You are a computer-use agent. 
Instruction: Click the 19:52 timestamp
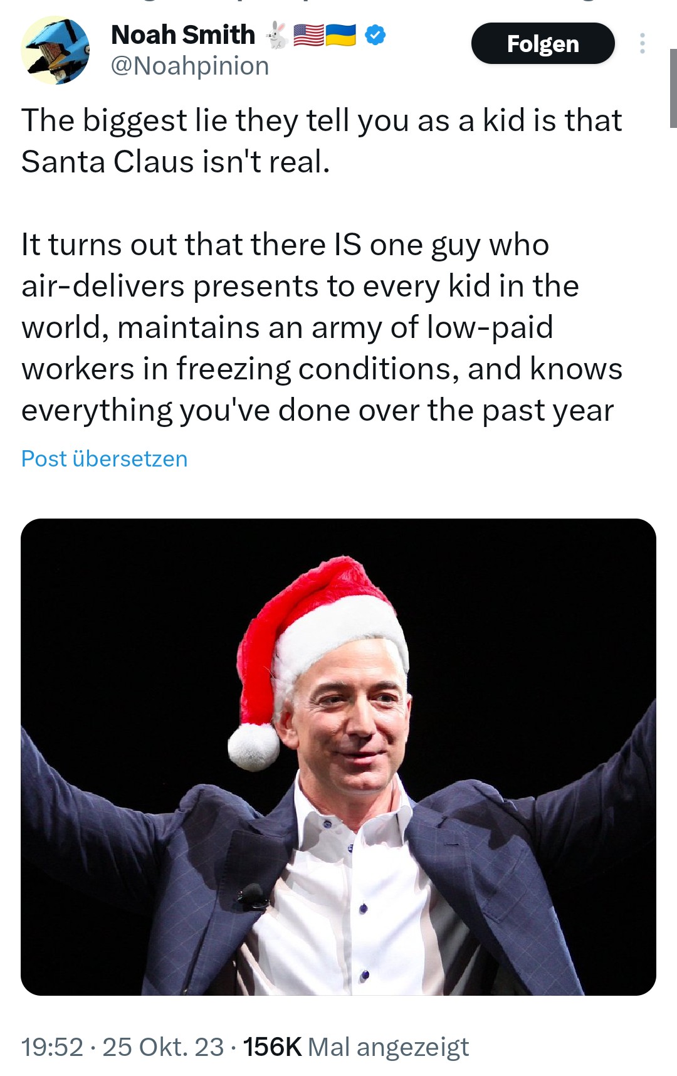tap(52, 1047)
